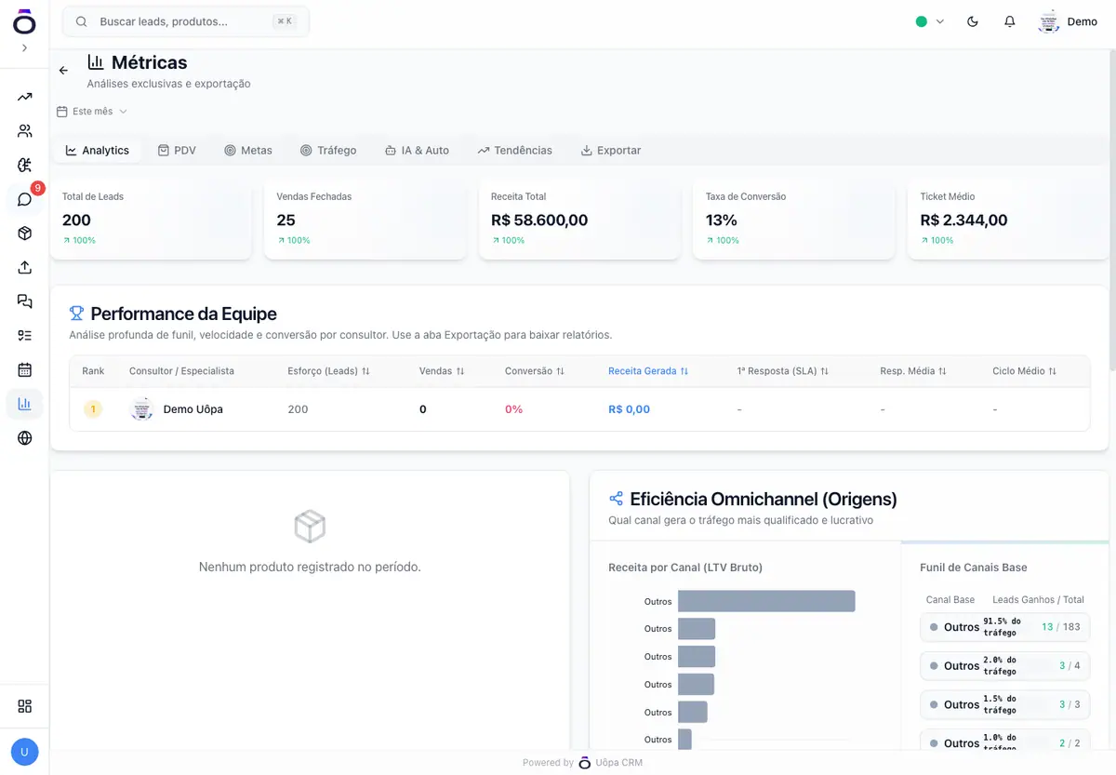Open the Exportar tab

(x=611, y=150)
